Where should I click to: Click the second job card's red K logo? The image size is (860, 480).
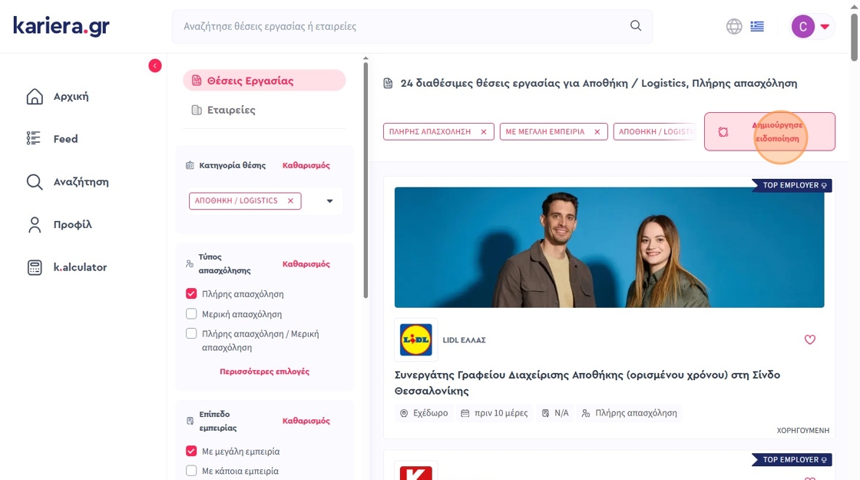(415, 473)
